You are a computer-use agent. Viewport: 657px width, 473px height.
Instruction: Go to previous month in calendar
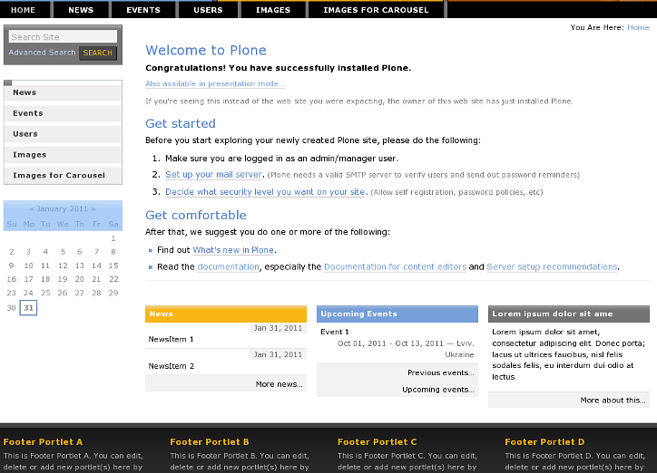point(32,208)
